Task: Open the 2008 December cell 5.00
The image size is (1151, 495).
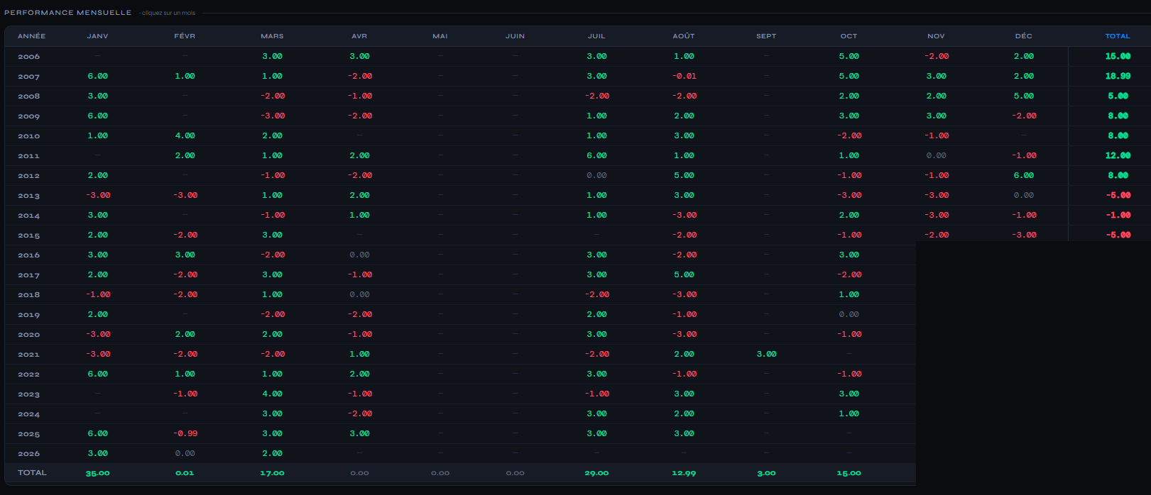Action: click(x=1023, y=96)
